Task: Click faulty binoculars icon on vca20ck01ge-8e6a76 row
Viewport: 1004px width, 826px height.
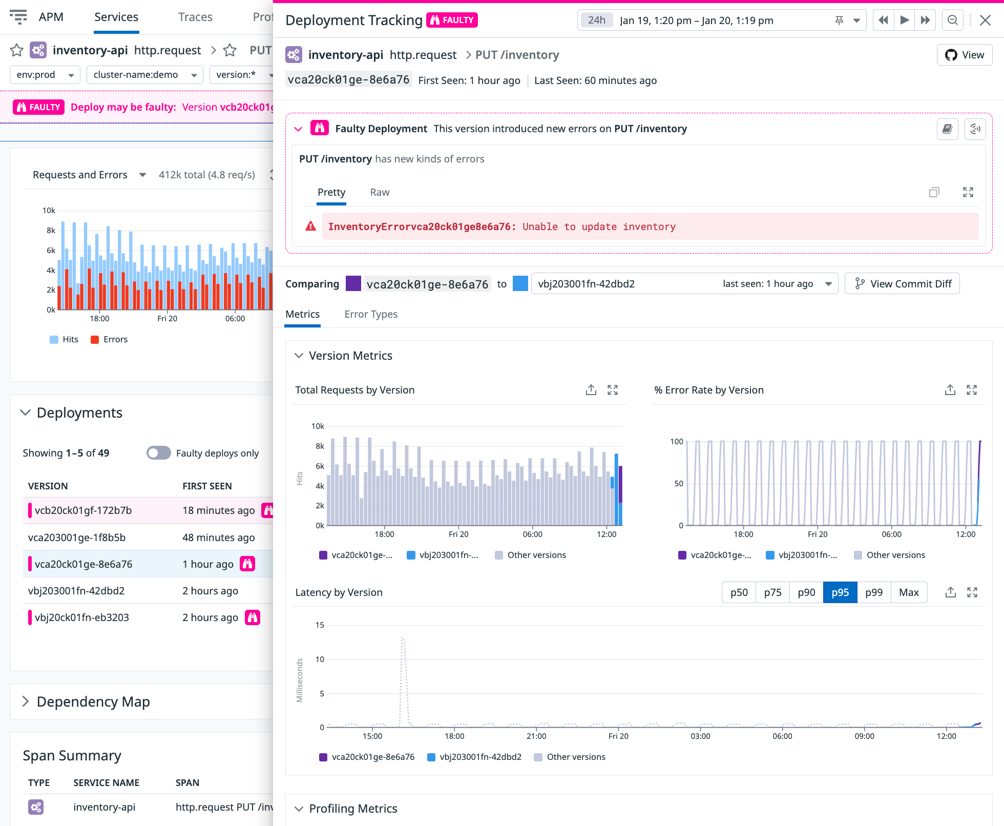Action: pos(247,564)
